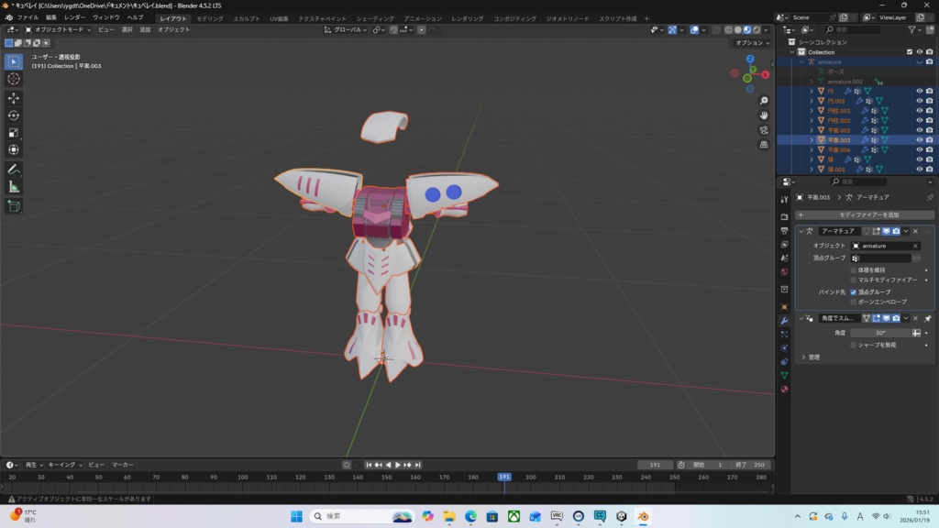Image resolution: width=939 pixels, height=528 pixels.
Task: Select the Measure tool
Action: click(x=14, y=187)
